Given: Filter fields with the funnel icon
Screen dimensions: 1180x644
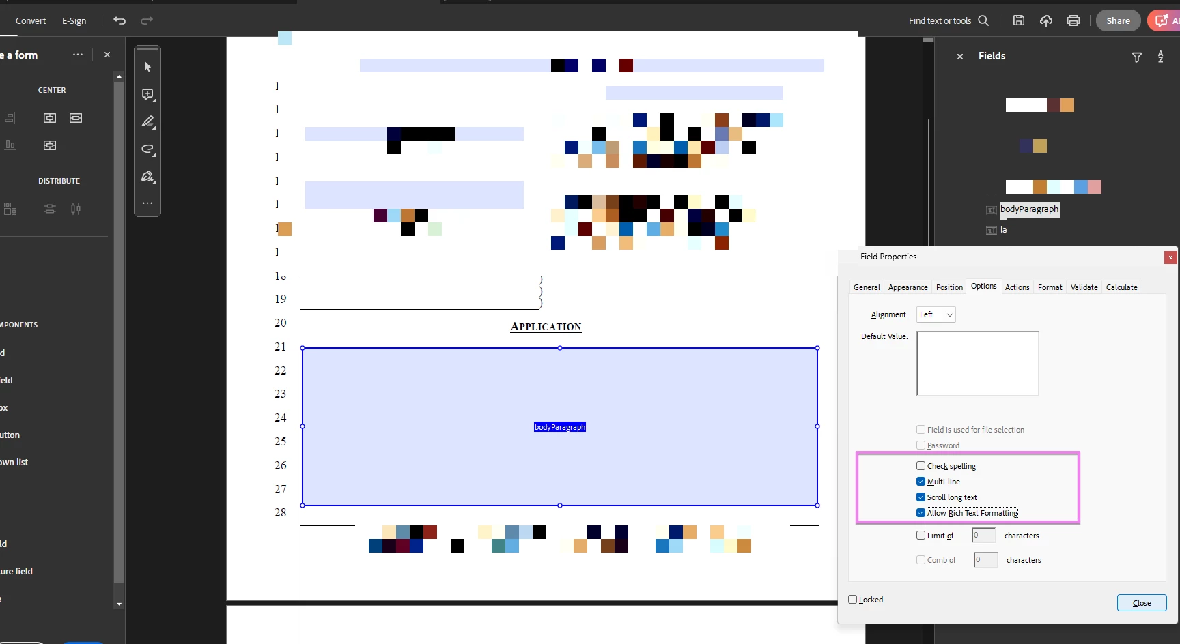Looking at the screenshot, I should pos(1137,57).
